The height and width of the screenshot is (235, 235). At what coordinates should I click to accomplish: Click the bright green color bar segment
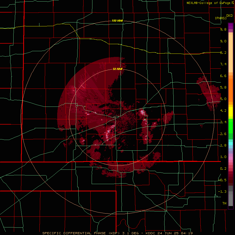coord(231,126)
